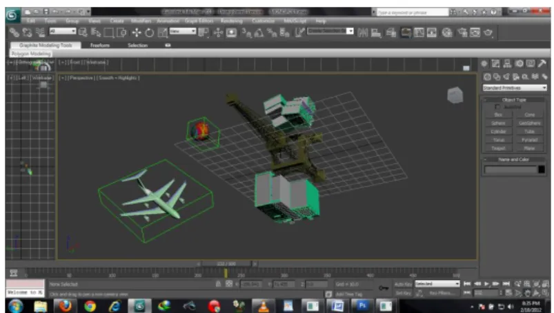The height and width of the screenshot is (313, 554).
Task: Select the Select and Scale tool
Action: click(163, 33)
